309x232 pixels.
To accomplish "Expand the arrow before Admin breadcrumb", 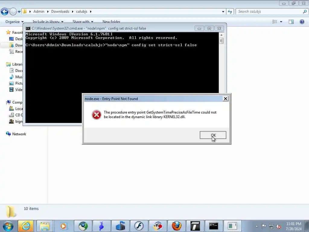I will coord(30,12).
